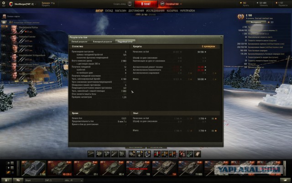
Task: Open the game menu gear icon
Action: coord(4,4)
